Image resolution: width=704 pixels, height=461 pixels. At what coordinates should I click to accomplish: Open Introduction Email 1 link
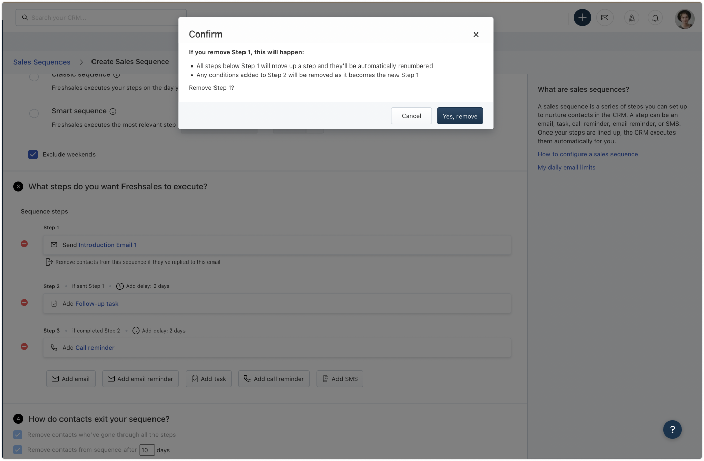(107, 245)
